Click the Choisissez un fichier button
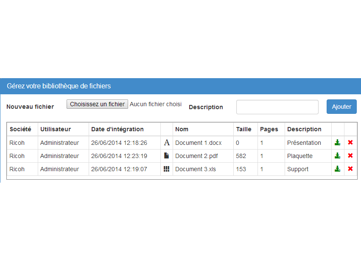361x271 pixels. [97, 104]
